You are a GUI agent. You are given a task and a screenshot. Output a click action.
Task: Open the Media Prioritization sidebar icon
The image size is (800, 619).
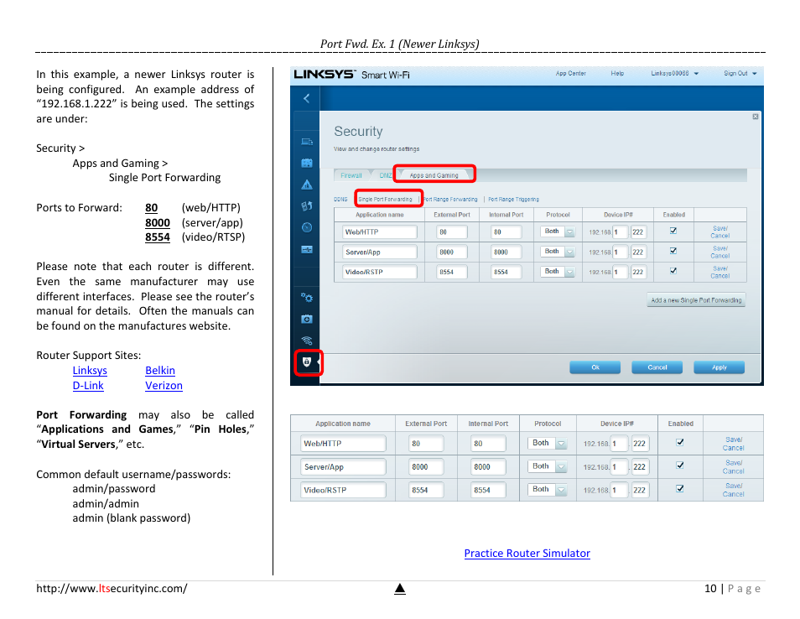click(307, 206)
